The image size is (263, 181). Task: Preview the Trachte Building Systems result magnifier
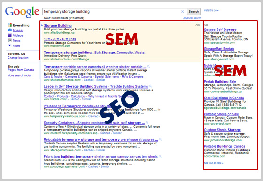(150, 86)
